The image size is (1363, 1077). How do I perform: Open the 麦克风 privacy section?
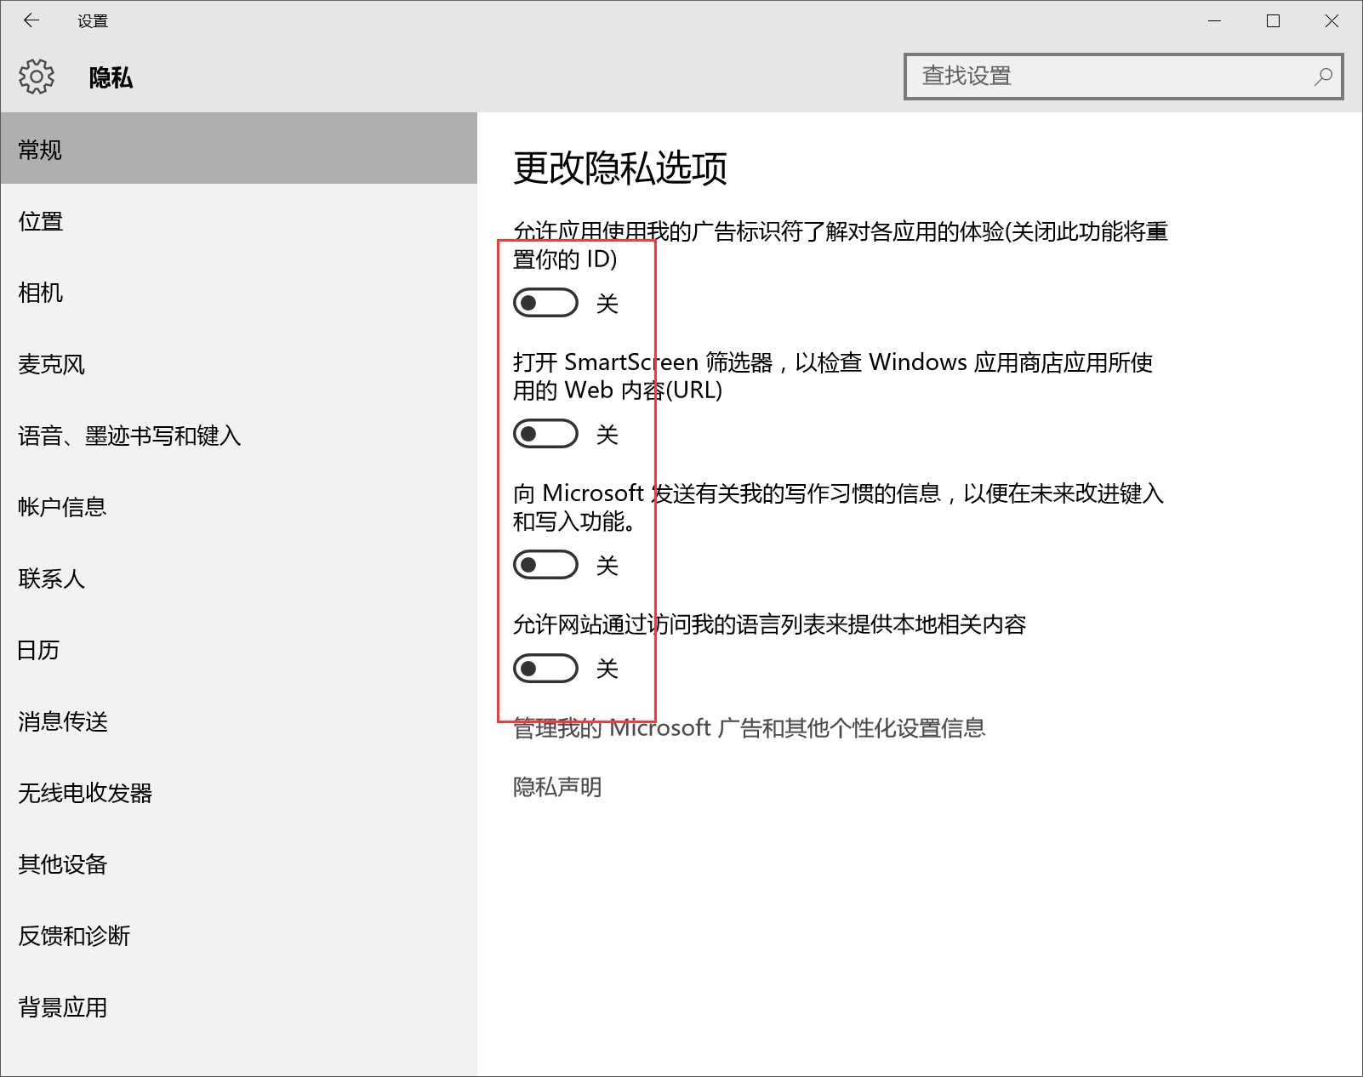[x=239, y=364]
